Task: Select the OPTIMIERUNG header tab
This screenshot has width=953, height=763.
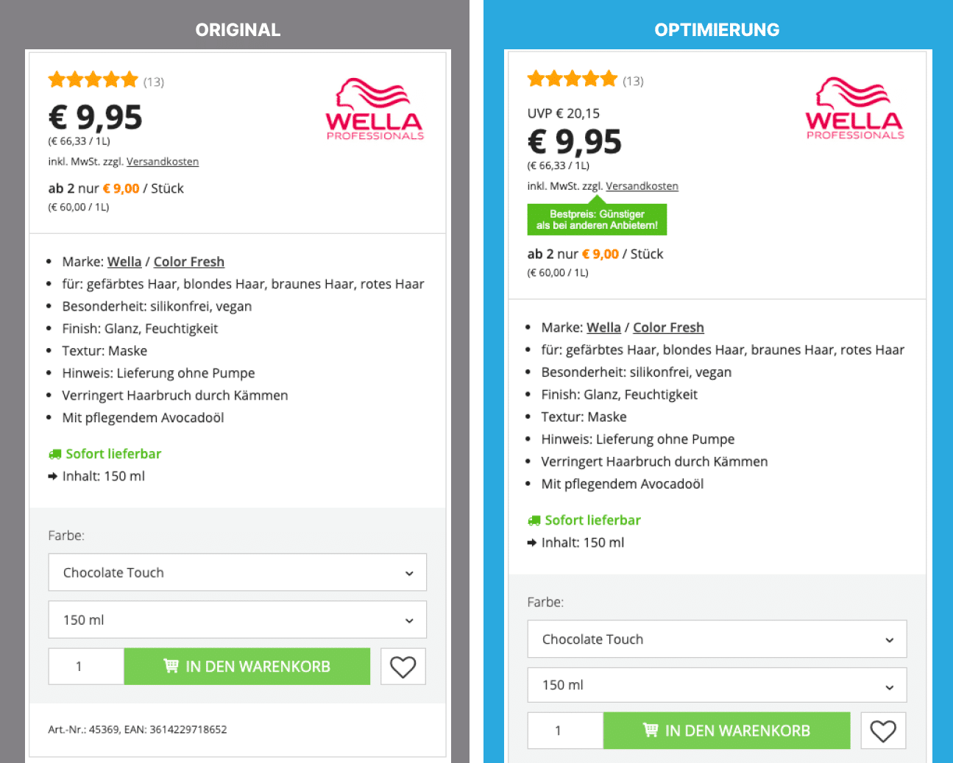Action: pos(716,29)
